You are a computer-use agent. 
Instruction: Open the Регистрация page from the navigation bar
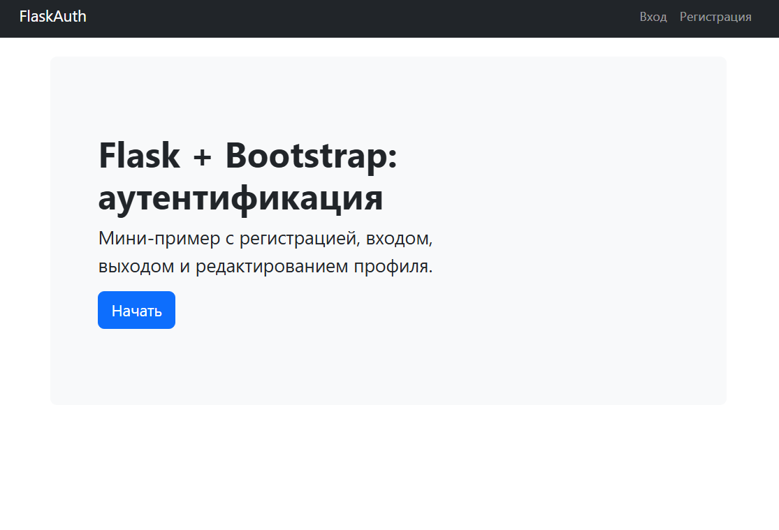(715, 17)
